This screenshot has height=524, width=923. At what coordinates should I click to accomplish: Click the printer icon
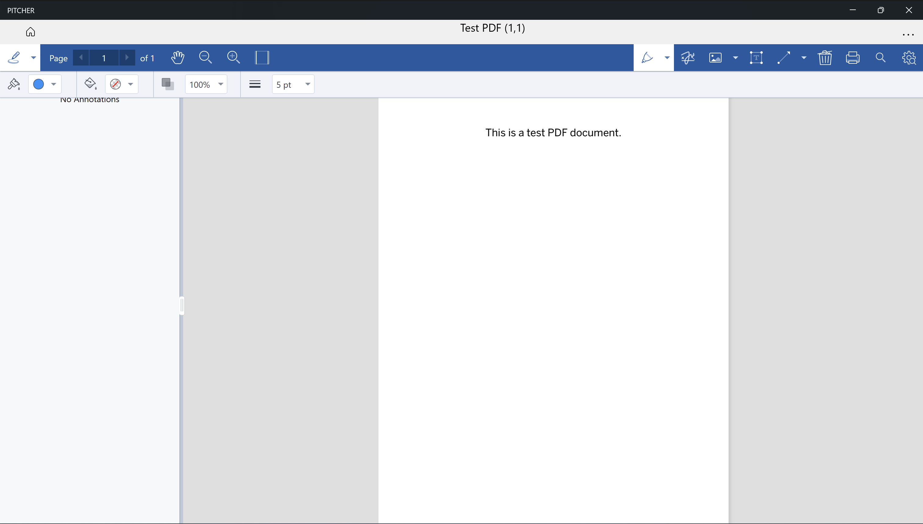pos(853,58)
